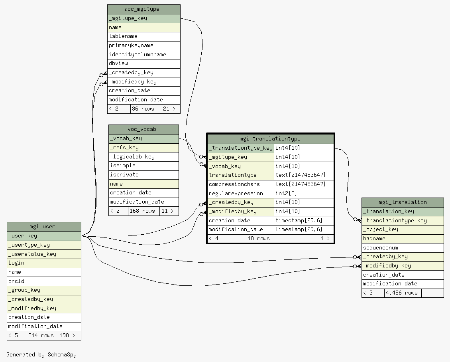This screenshot has height=362, width=450.
Task: Click the < 5 parents count in mgi_user
Action: pos(17,336)
